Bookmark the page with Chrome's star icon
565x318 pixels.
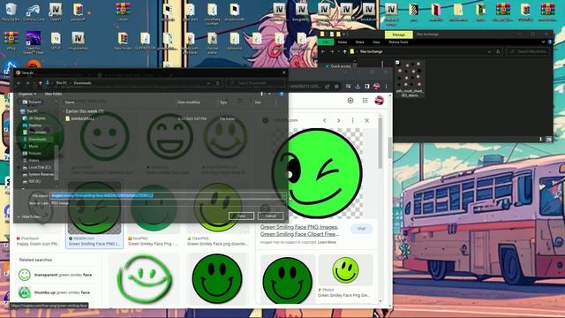[336, 87]
